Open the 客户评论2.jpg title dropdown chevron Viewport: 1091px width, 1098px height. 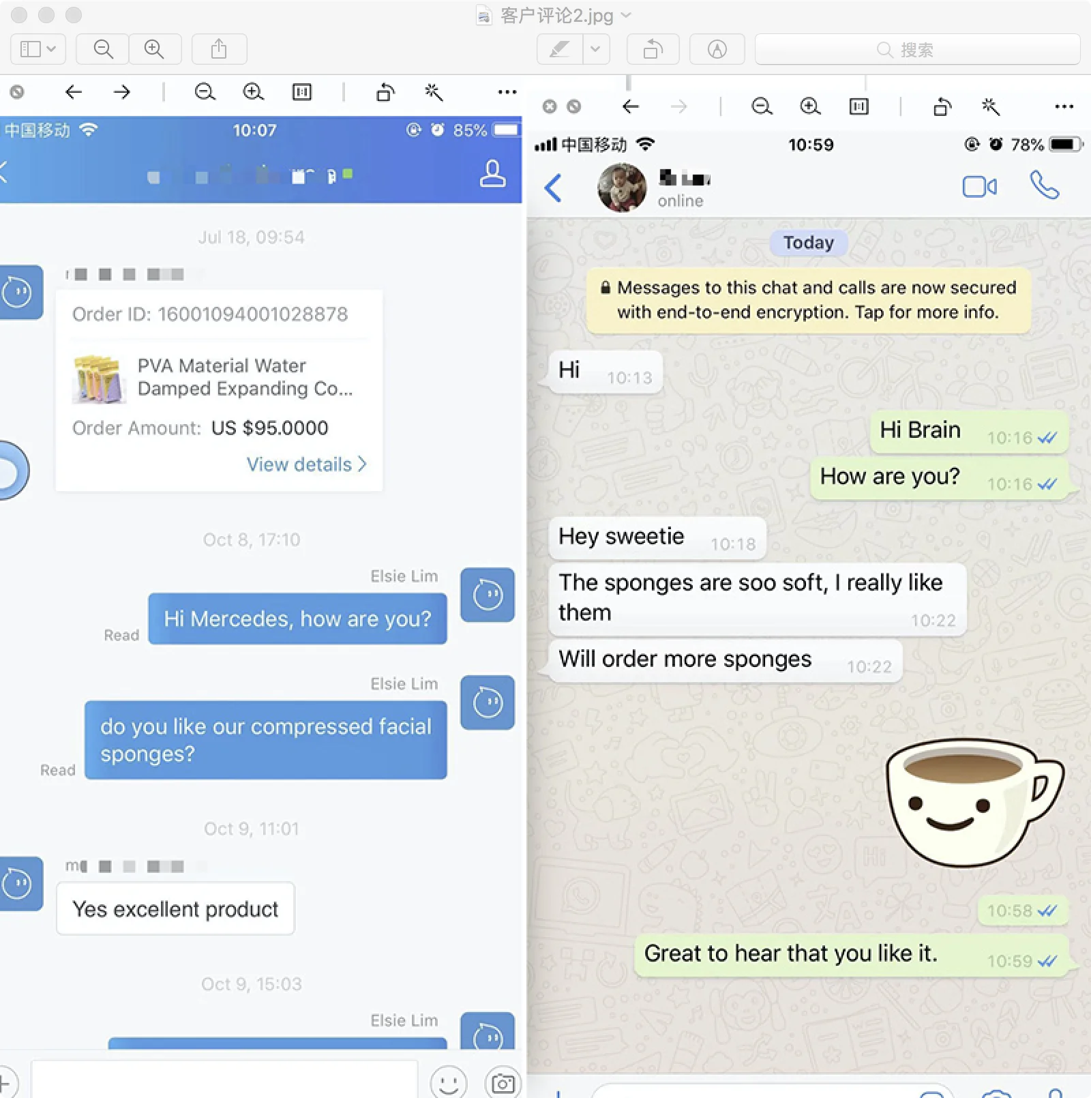click(x=627, y=15)
